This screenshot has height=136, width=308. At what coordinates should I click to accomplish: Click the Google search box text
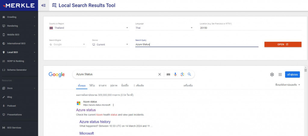click(84, 74)
